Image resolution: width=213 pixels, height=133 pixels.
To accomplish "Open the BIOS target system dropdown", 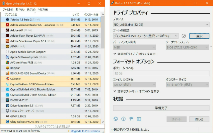I will [x=187, y=48].
